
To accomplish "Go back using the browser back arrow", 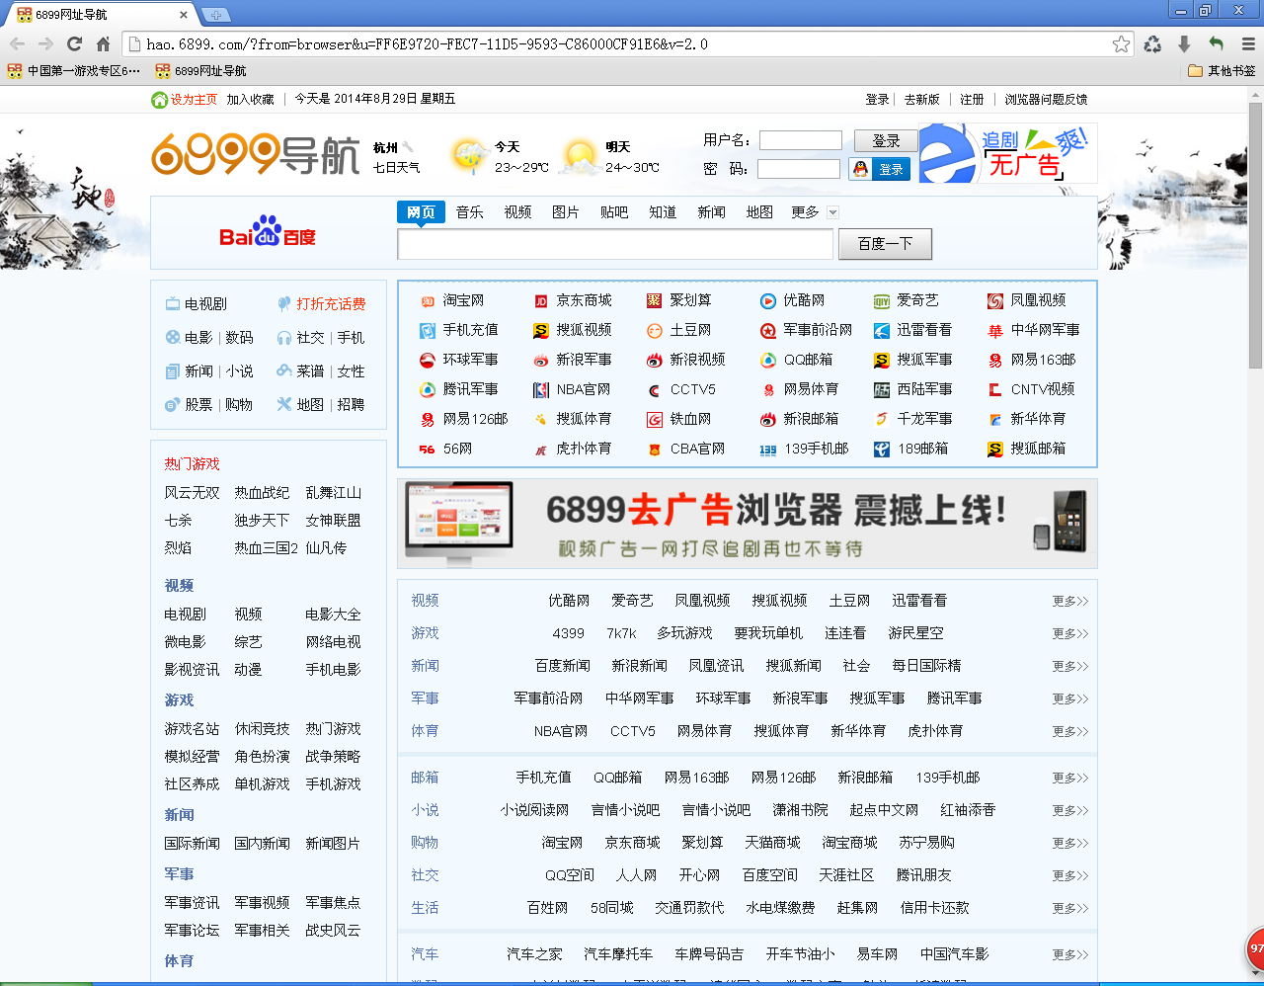I will click(18, 43).
